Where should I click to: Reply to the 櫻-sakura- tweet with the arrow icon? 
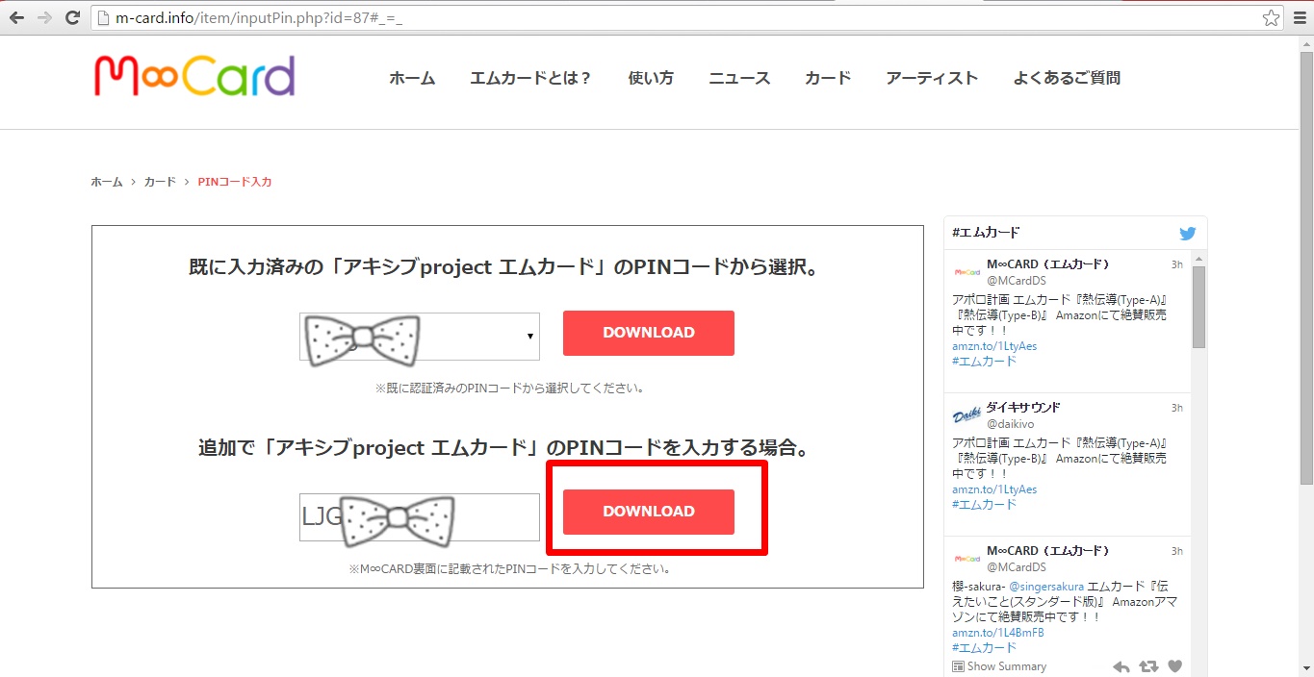click(x=1121, y=666)
